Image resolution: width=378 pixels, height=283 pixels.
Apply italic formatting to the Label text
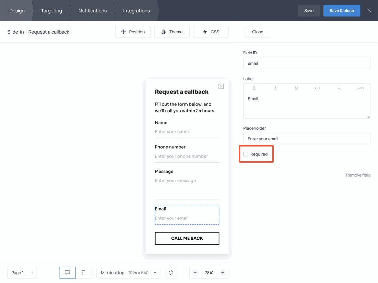275,88
